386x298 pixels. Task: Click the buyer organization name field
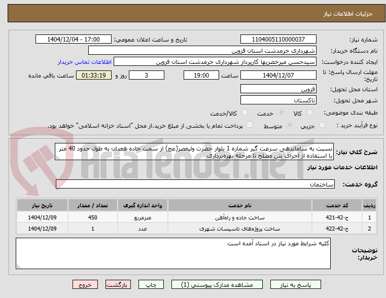tap(202, 50)
